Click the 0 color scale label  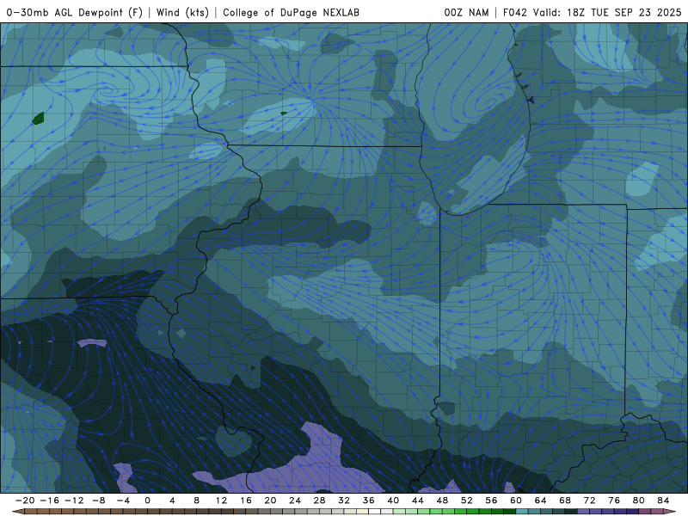click(147, 501)
